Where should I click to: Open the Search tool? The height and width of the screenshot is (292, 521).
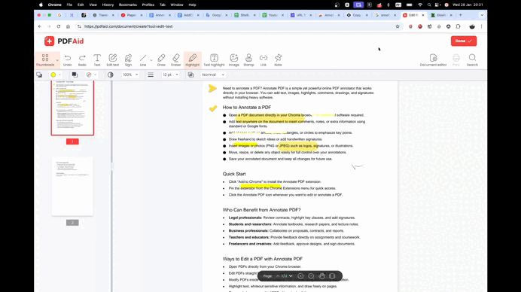472,60
